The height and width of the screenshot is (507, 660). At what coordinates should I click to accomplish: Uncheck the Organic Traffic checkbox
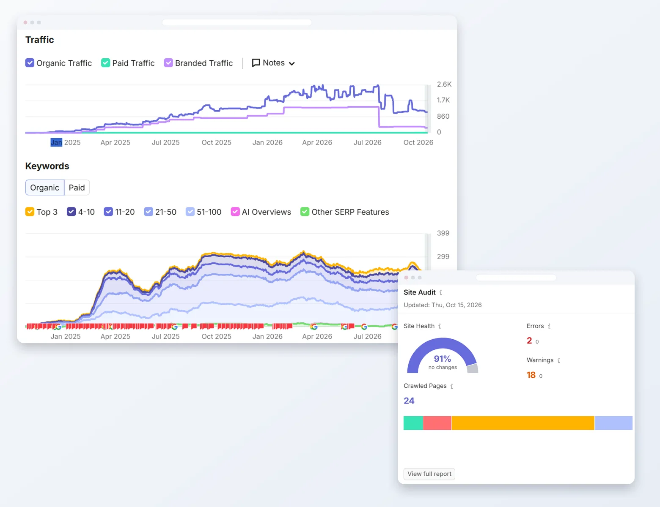[x=30, y=63]
